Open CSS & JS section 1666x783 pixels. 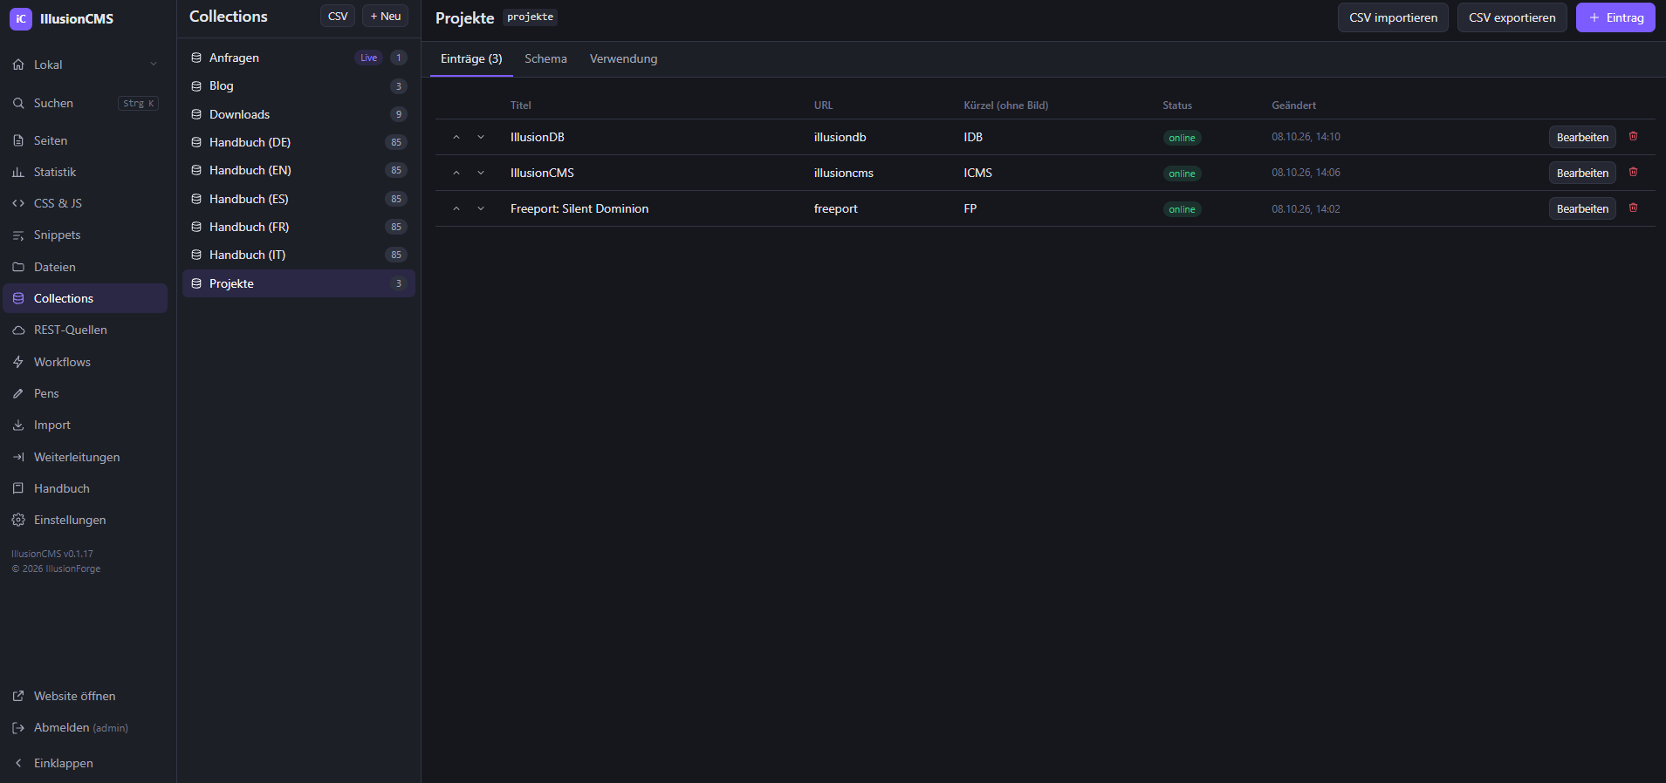[x=86, y=203]
